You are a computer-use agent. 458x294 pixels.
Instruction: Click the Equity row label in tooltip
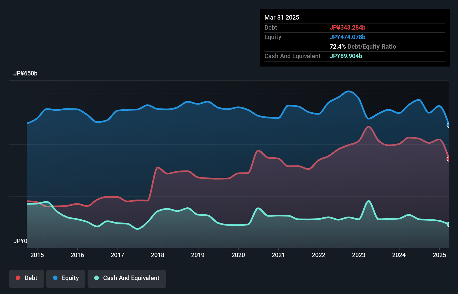[x=273, y=37]
